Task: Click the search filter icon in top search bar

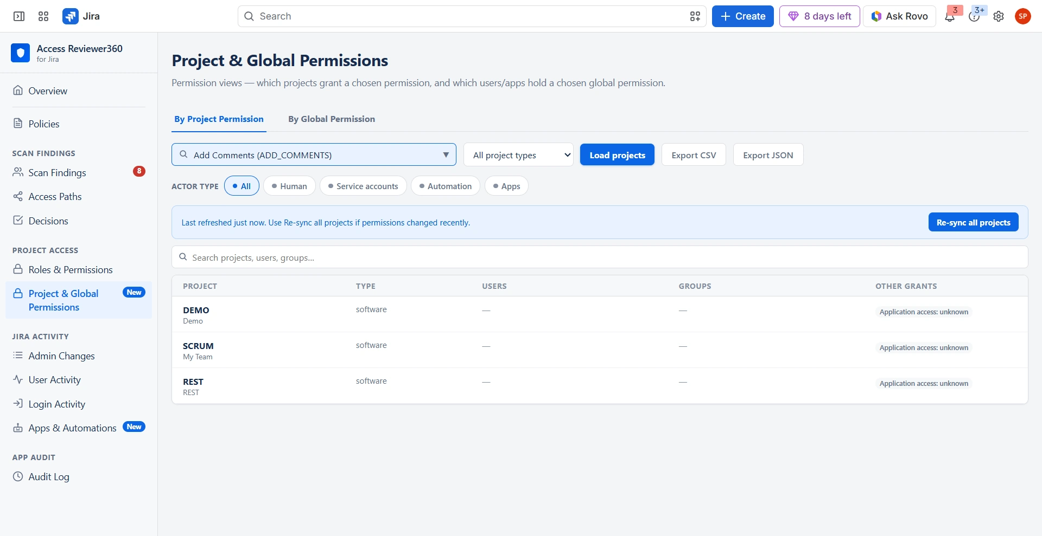Action: coord(695,16)
